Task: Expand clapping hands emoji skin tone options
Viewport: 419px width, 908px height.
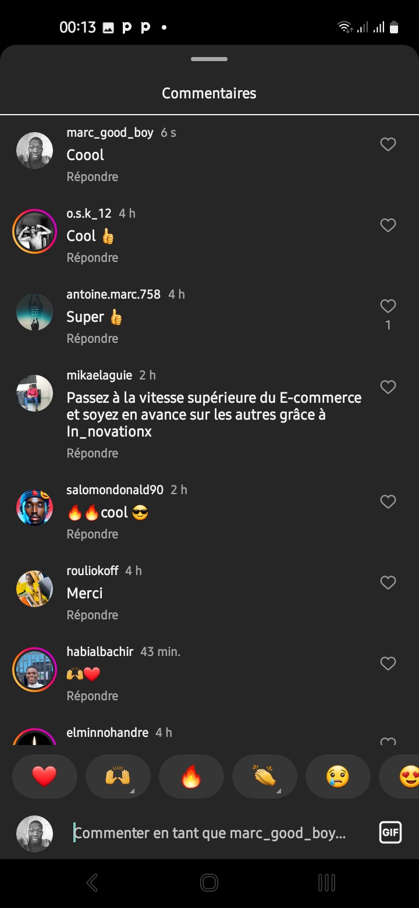Action: click(x=278, y=790)
